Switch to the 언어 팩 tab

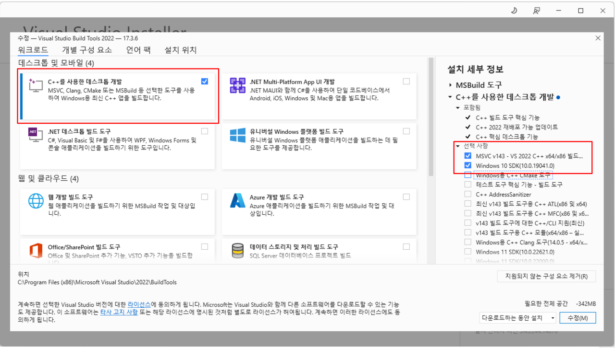(138, 50)
